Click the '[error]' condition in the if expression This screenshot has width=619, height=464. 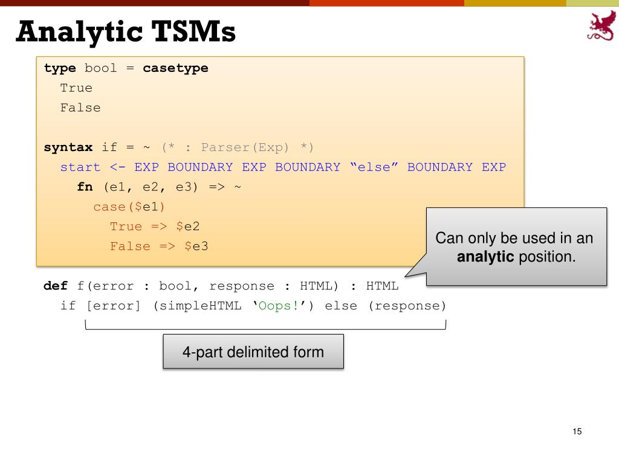tap(113, 306)
